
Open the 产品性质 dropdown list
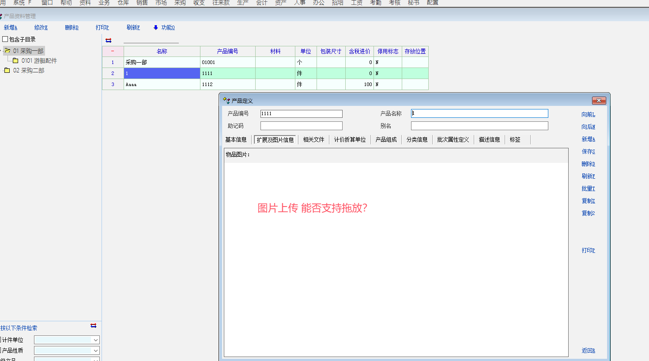(95, 350)
